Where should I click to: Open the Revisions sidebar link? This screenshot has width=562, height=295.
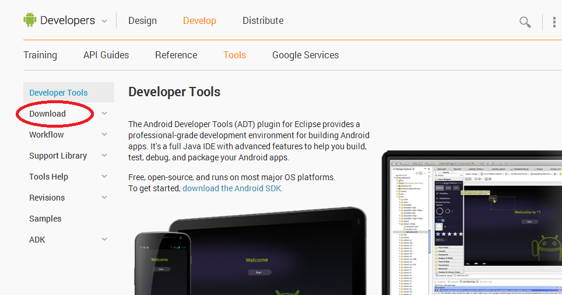(x=47, y=198)
